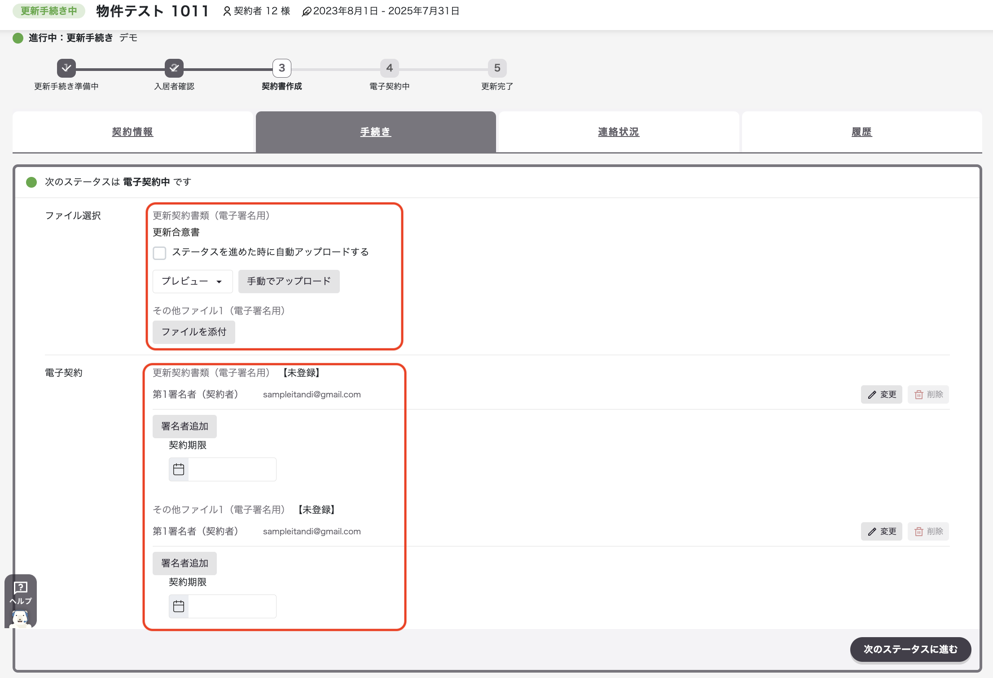Click the completed step 更新手続き準備中 checkmark
This screenshot has height=678, width=993.
click(x=66, y=68)
